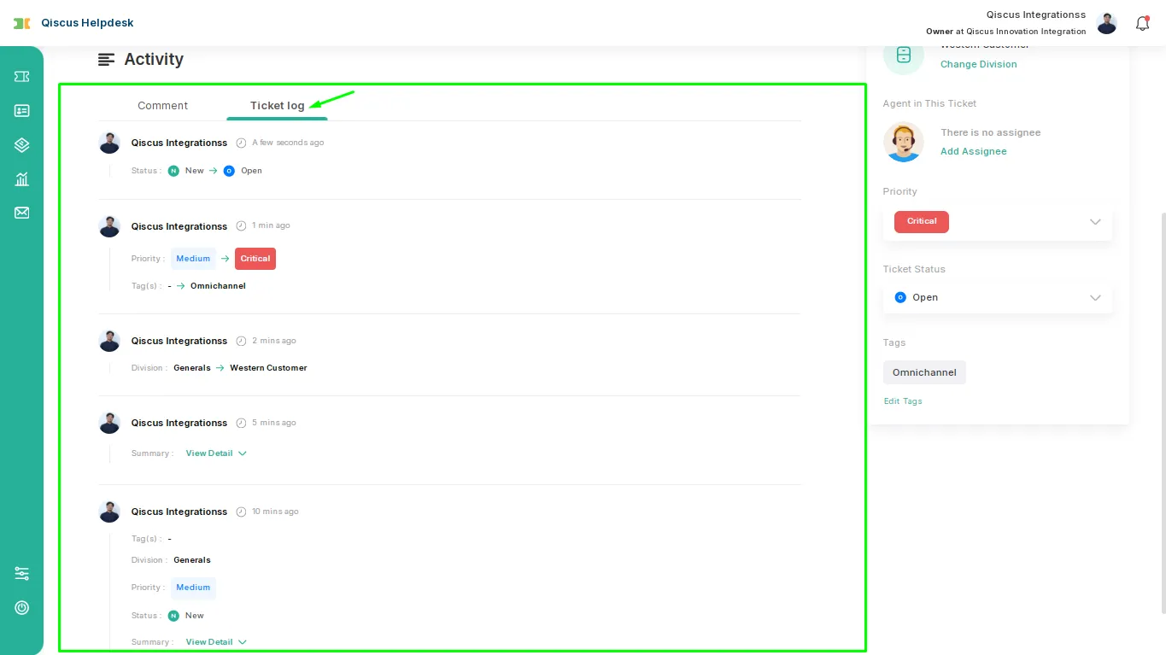Click the 'Generals' division in 10 mins ago entry

[x=192, y=560]
